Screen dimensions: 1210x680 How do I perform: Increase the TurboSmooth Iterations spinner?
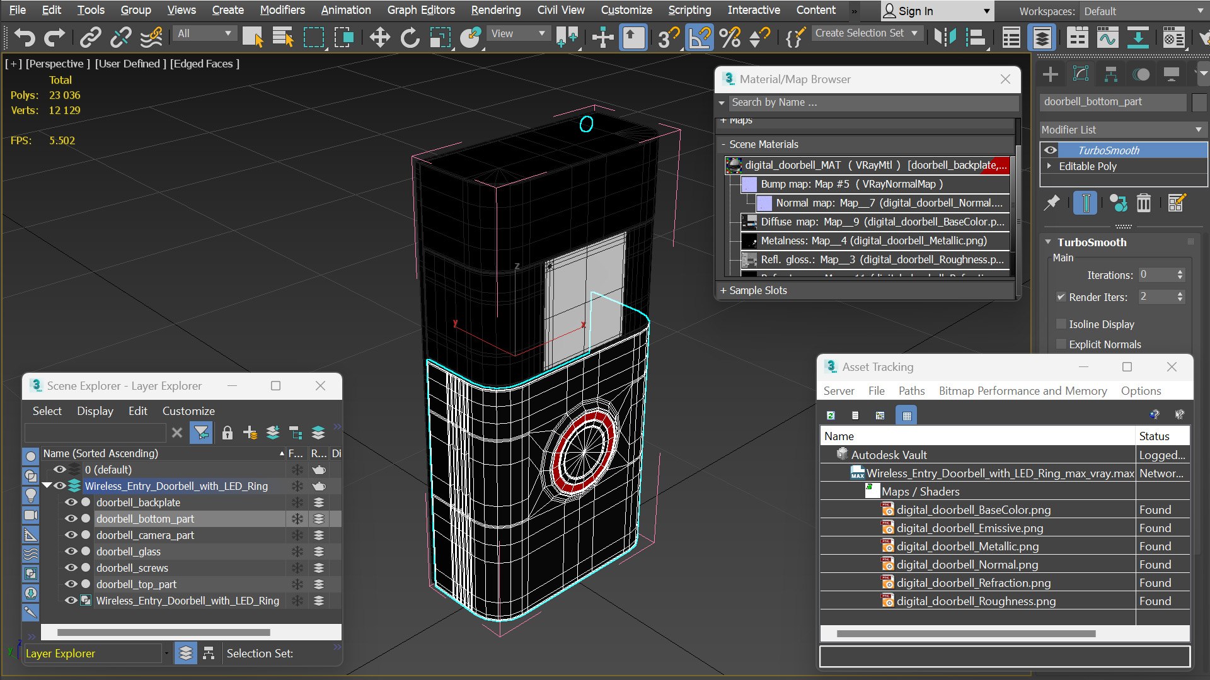[1180, 272]
